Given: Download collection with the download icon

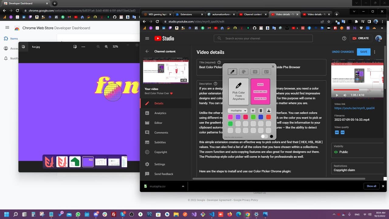Looking at the screenshot, I should click(269, 111).
